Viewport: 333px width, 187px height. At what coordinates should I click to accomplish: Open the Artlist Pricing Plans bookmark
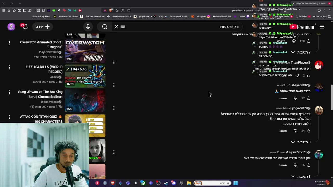click(x=44, y=16)
